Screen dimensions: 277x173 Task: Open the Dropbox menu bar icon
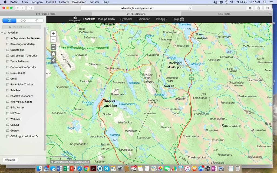click(x=215, y=2)
